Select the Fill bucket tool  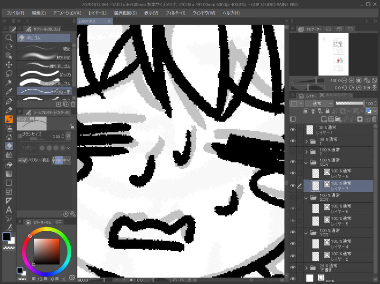[9, 165]
